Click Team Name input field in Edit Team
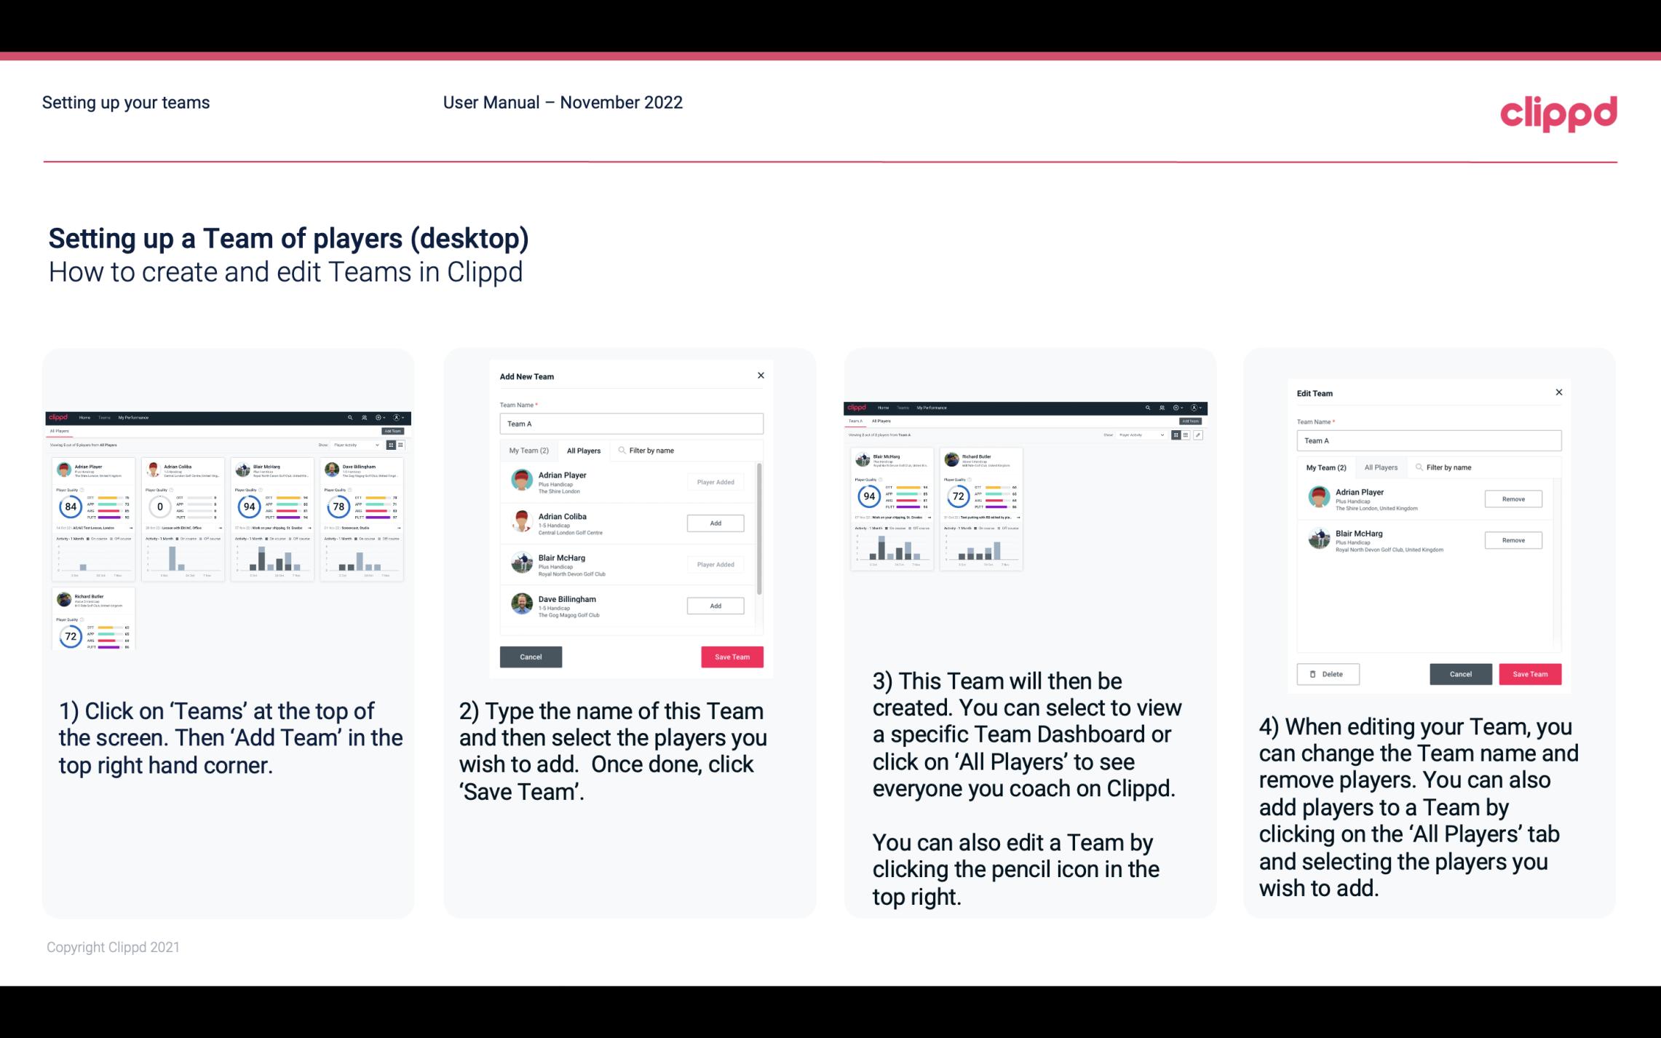The width and height of the screenshot is (1661, 1038). pyautogui.click(x=1428, y=440)
